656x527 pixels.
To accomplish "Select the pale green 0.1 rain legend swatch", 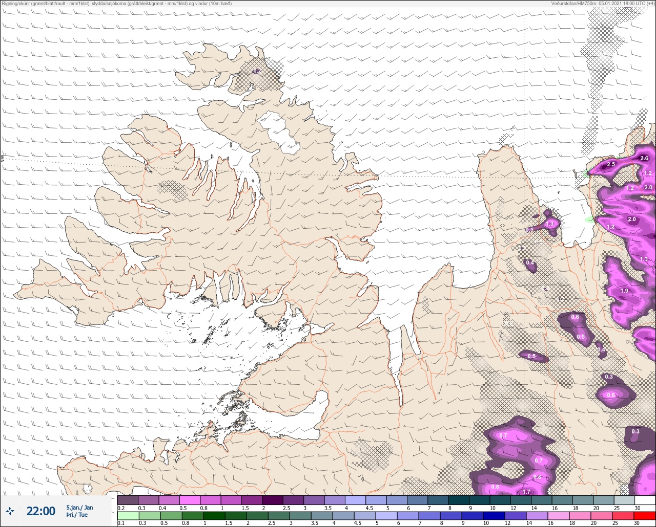I will [128, 515].
